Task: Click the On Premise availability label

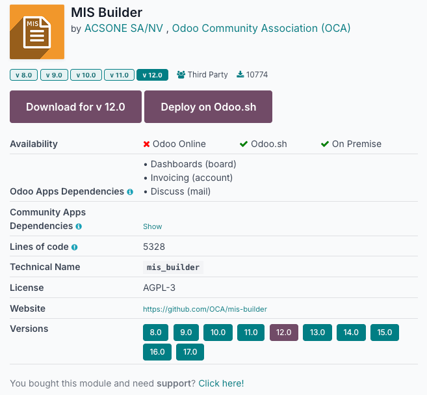Action: coord(356,144)
